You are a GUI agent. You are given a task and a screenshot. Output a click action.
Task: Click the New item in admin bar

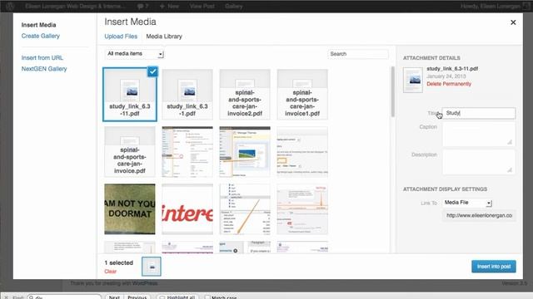(169, 6)
